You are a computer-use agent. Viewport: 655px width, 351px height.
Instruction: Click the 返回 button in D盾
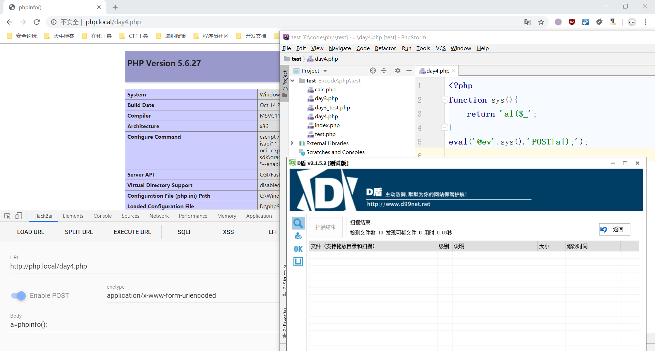tap(614, 229)
